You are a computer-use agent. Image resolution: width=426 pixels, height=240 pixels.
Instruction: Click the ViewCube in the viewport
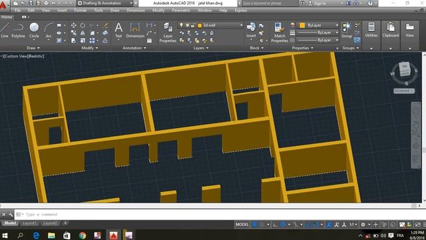(x=405, y=70)
